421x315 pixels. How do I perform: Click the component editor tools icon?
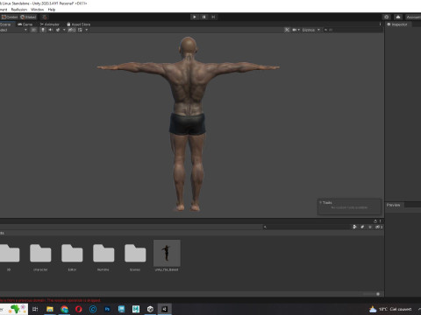pyautogui.click(x=287, y=30)
